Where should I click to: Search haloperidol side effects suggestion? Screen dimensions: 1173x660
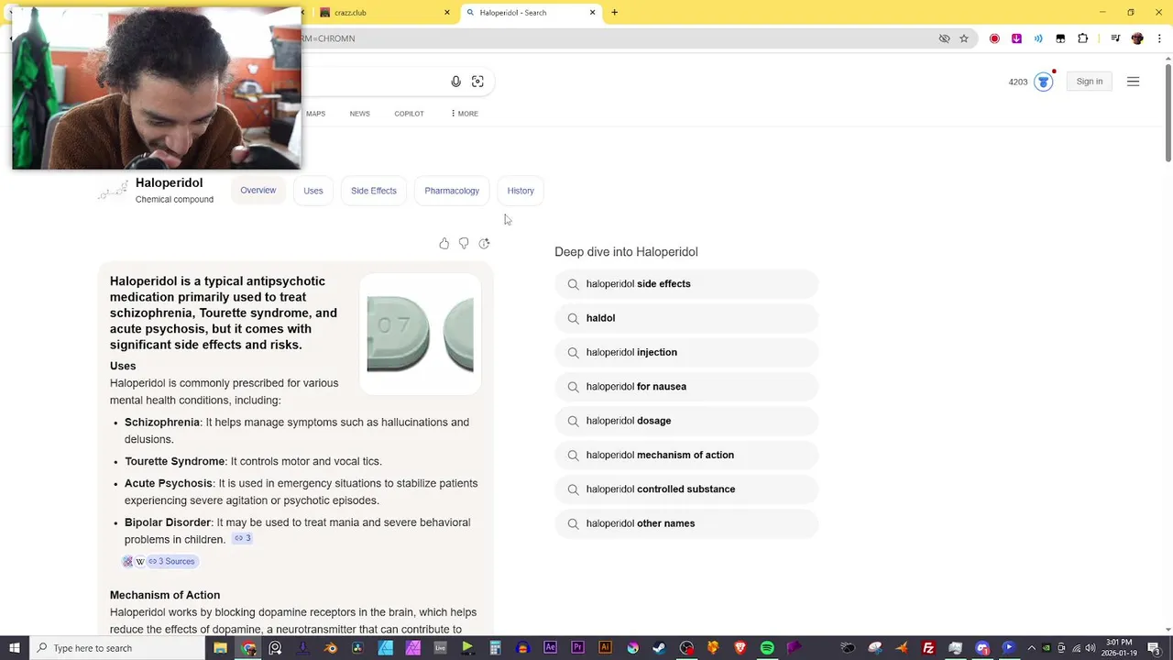pyautogui.click(x=686, y=284)
